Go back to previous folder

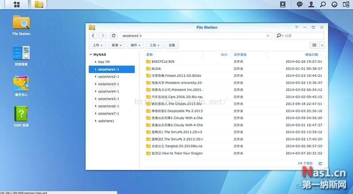point(94,36)
